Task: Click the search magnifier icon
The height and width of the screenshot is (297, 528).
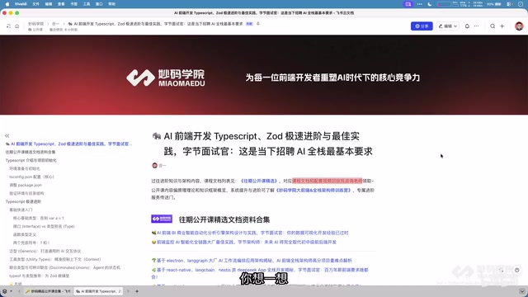Action: pyautogui.click(x=493, y=26)
